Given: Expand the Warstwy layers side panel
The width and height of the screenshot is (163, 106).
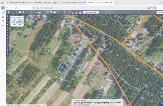Looking at the screenshot, I should (8, 50).
